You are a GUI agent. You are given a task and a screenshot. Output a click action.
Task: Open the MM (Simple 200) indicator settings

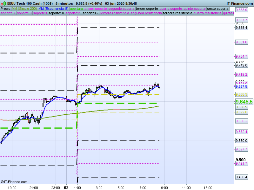click(22, 9)
